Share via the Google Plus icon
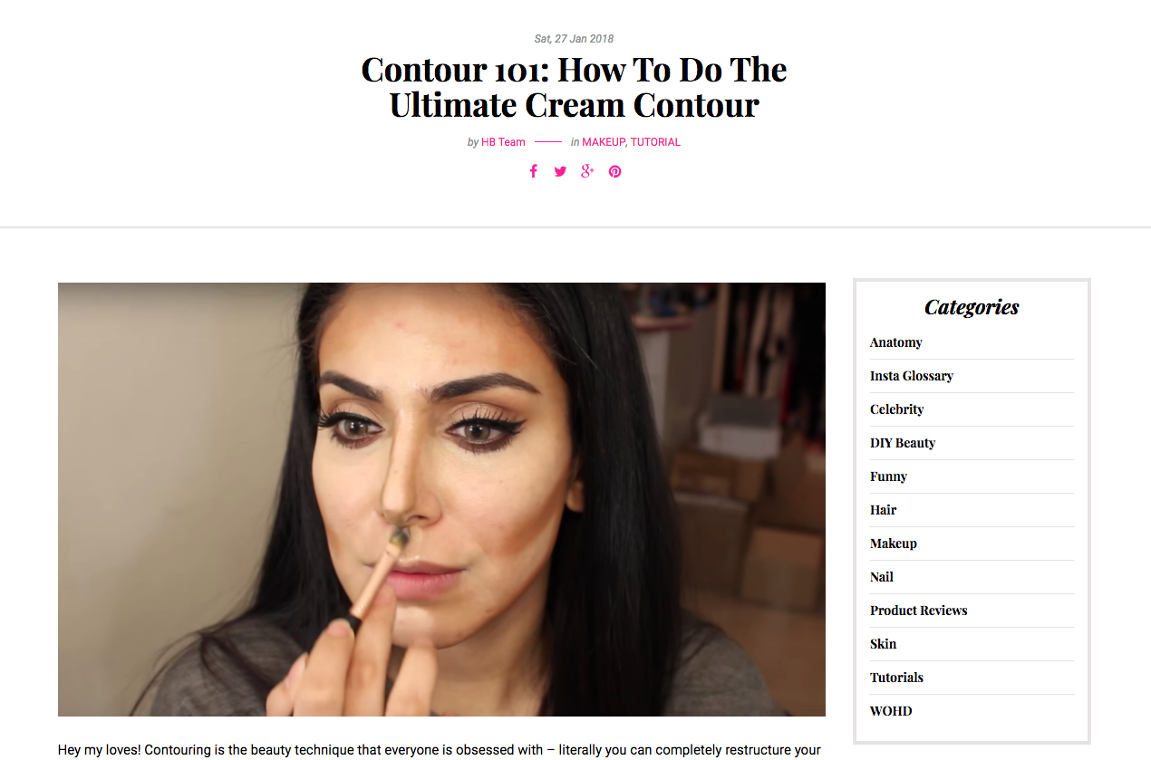Viewport: 1151px width, 760px height. click(587, 171)
